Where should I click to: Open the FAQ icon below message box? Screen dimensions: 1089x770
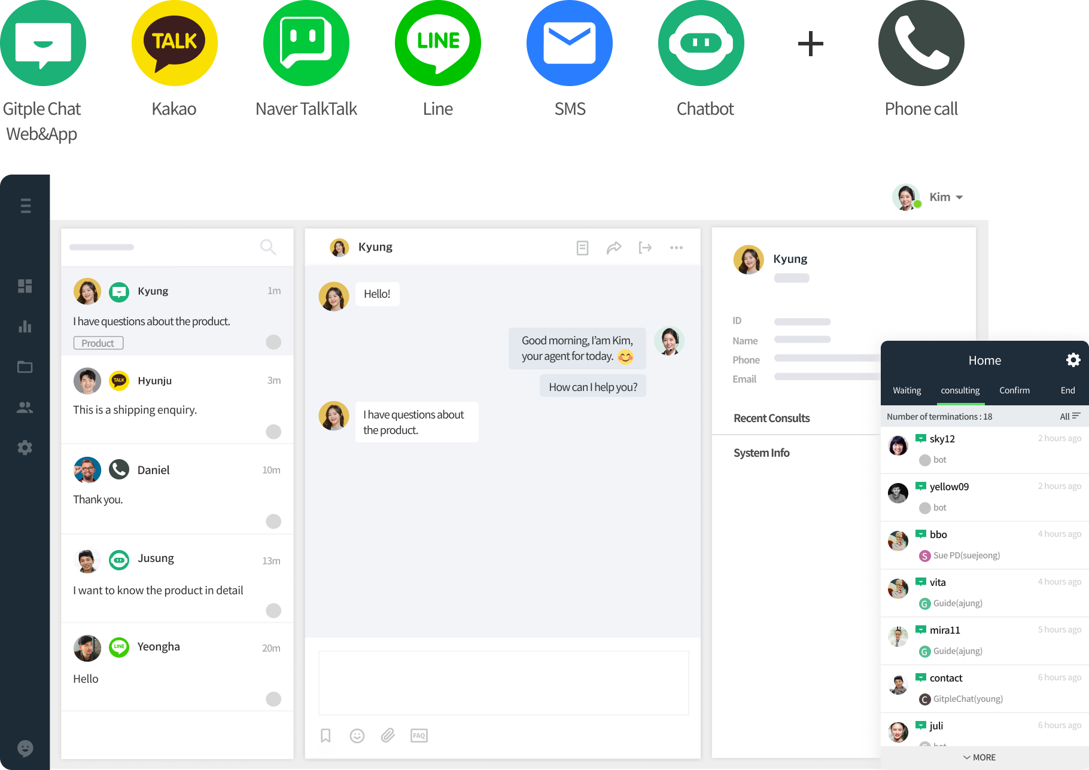pos(419,735)
